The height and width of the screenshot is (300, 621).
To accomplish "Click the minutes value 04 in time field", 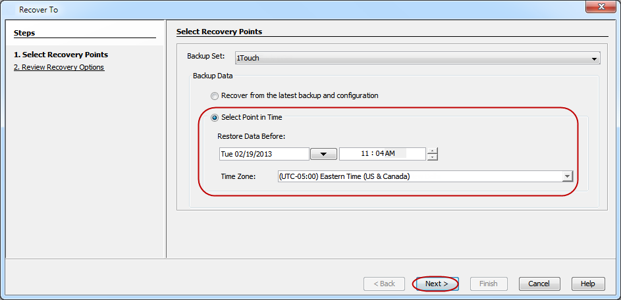I will [379, 154].
